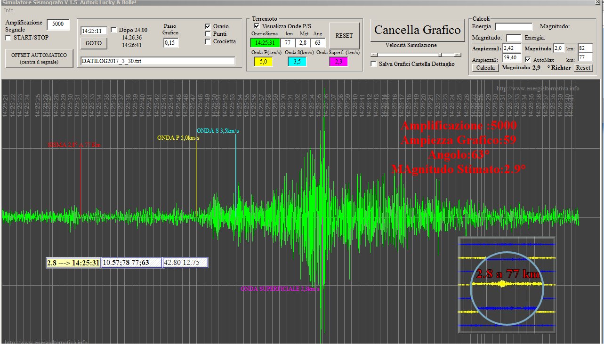Screen dimensions: 604x344
Task: Click the cyan Onda S speed field 3,5
Action: pyautogui.click(x=297, y=62)
